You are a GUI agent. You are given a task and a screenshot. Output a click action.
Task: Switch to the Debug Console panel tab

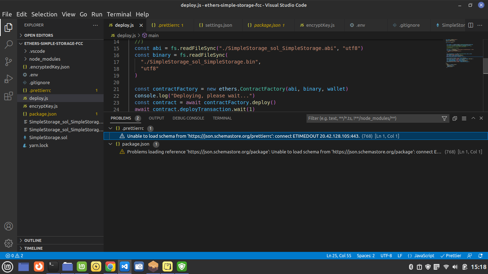(188, 118)
